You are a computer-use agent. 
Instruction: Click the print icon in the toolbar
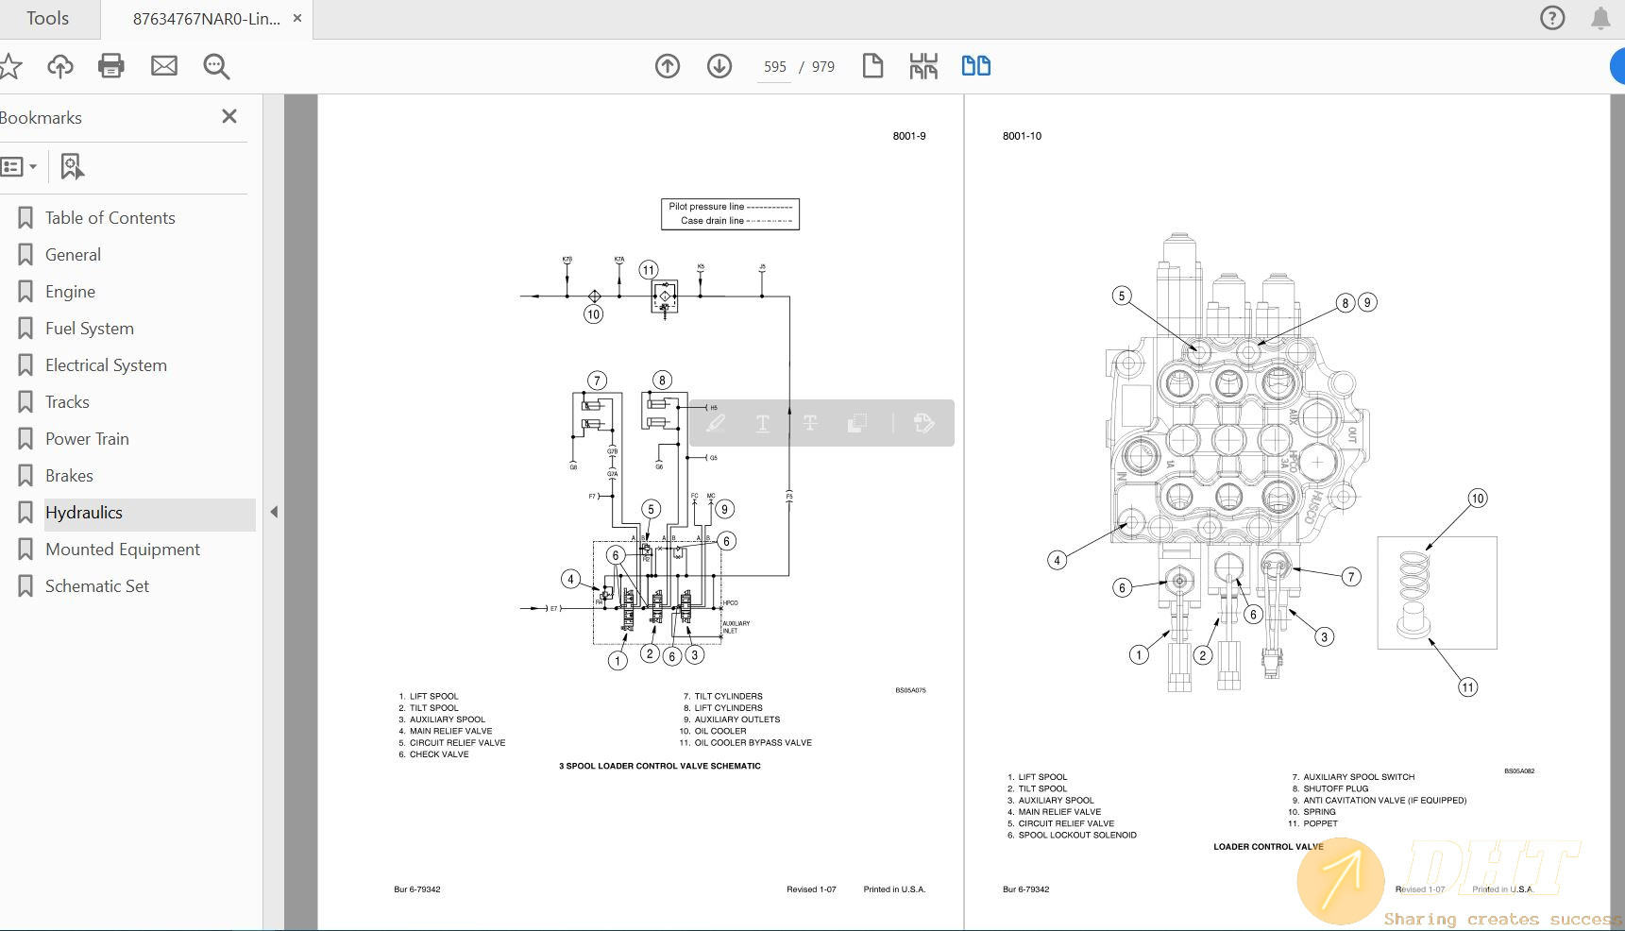tap(111, 66)
